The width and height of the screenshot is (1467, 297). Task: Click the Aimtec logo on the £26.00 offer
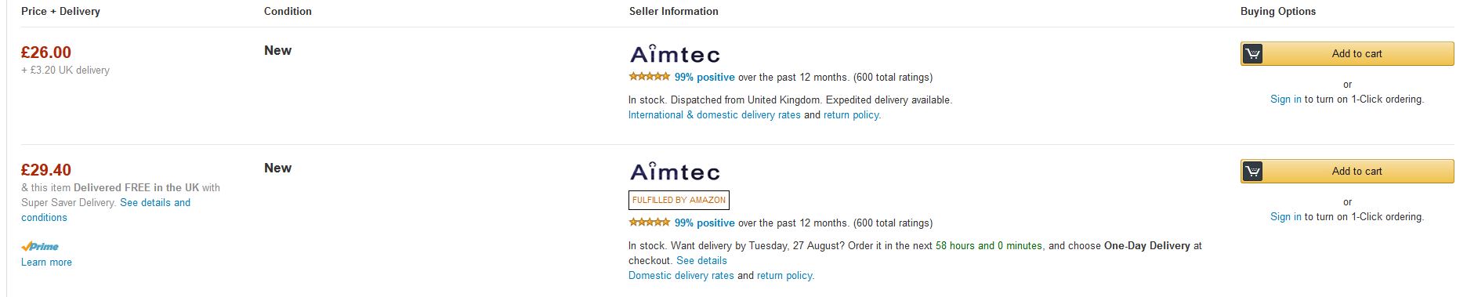pos(675,53)
